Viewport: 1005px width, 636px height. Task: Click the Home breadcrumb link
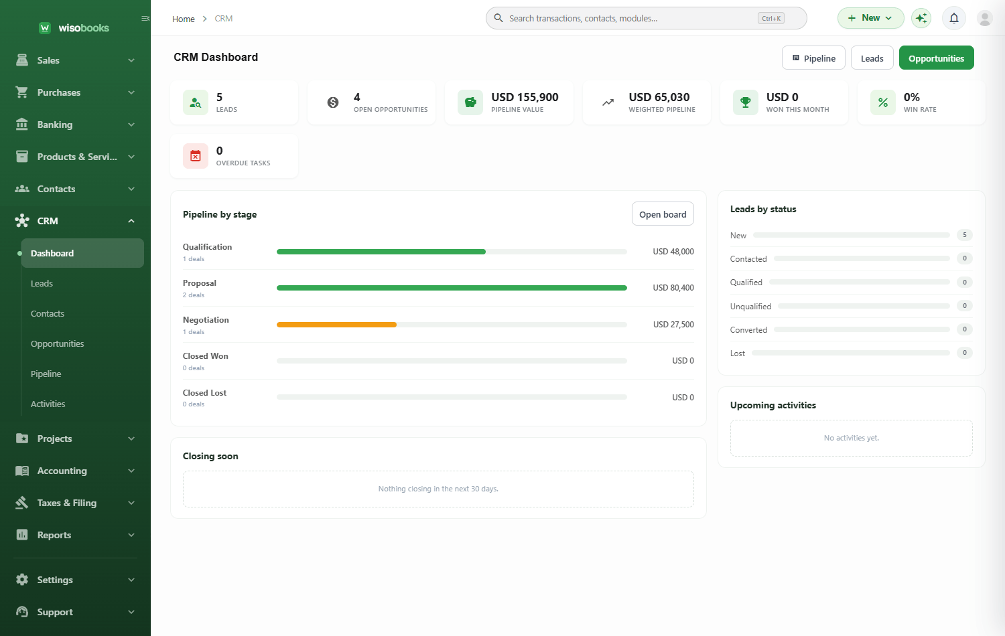(183, 19)
